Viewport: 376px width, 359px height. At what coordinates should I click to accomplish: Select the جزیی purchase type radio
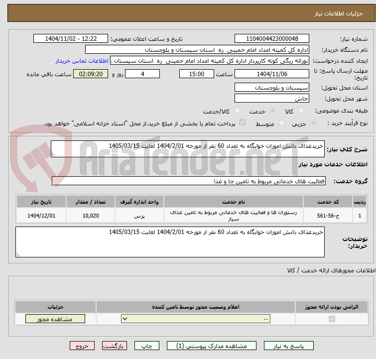click(313, 123)
